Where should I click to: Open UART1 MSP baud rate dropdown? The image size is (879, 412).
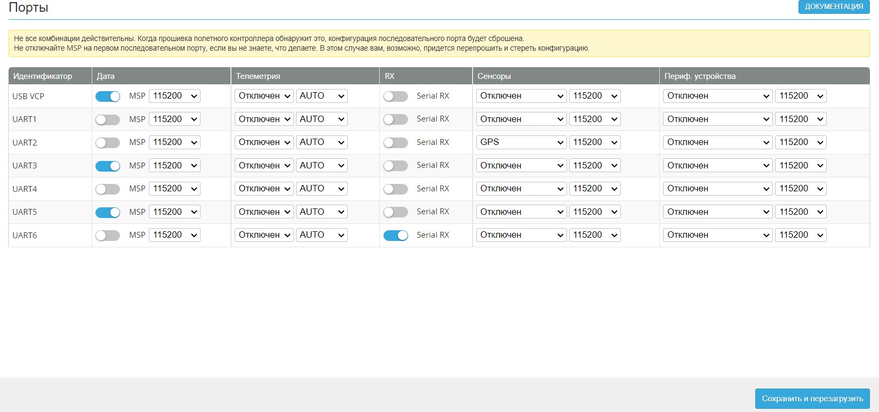click(x=174, y=119)
